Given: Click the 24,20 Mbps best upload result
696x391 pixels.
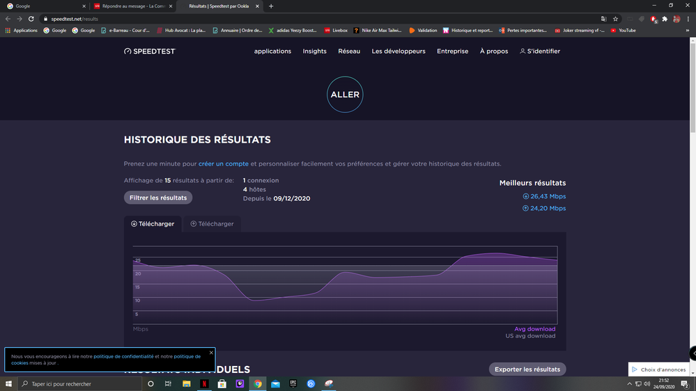Looking at the screenshot, I should [x=544, y=208].
